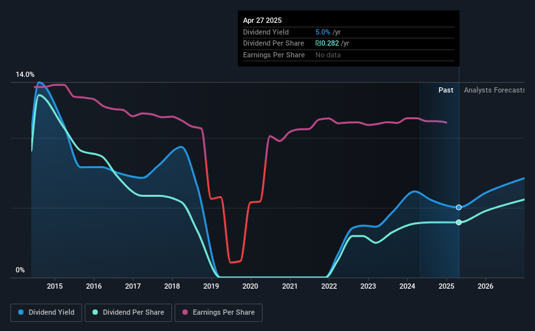Click the teal Dividend Per Share legend dot
Viewport: 535px width, 331px height.
pyautogui.click(x=95, y=312)
